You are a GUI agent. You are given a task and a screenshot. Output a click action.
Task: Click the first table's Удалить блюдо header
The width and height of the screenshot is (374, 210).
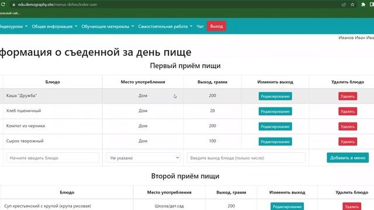(x=348, y=82)
